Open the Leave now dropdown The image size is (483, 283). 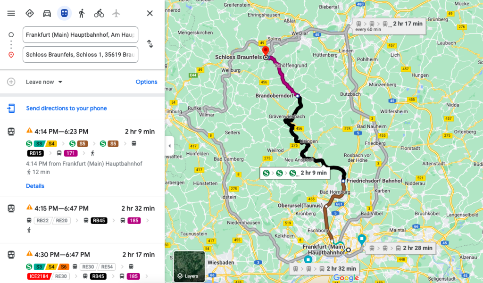(x=44, y=82)
